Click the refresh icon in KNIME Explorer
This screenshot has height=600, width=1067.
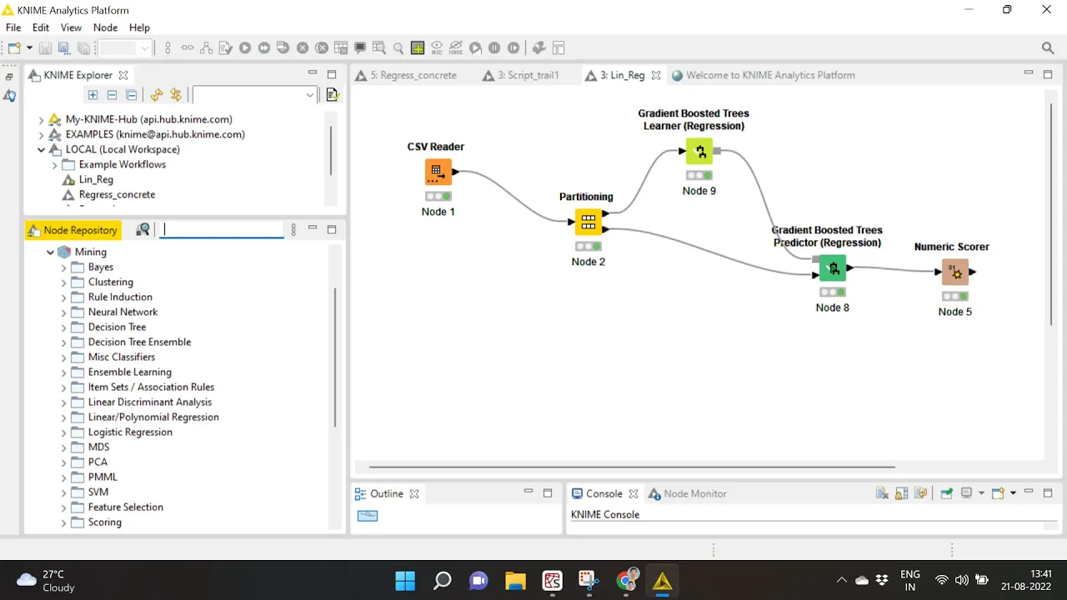click(157, 95)
